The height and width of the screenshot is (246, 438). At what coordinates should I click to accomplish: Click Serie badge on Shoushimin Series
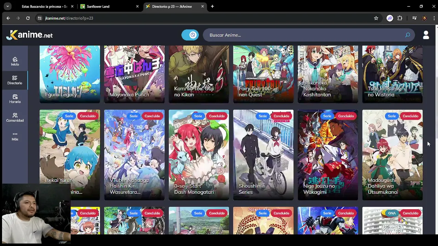coord(262,116)
